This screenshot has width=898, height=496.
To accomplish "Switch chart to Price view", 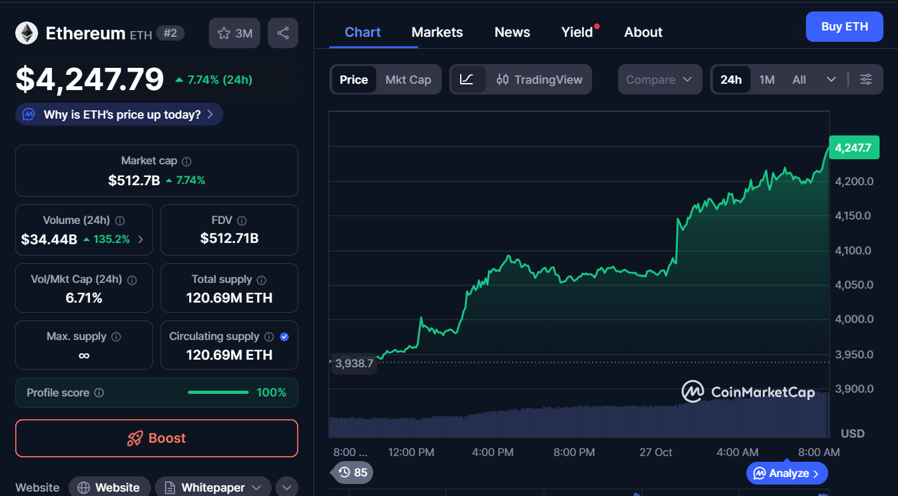I will coord(353,79).
